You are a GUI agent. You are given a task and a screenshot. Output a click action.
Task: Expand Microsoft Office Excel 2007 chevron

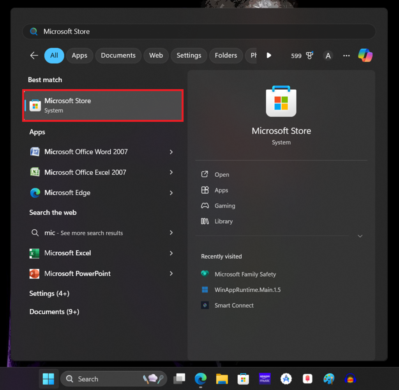click(171, 172)
